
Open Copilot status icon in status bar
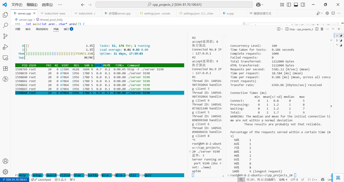pos(322,179)
